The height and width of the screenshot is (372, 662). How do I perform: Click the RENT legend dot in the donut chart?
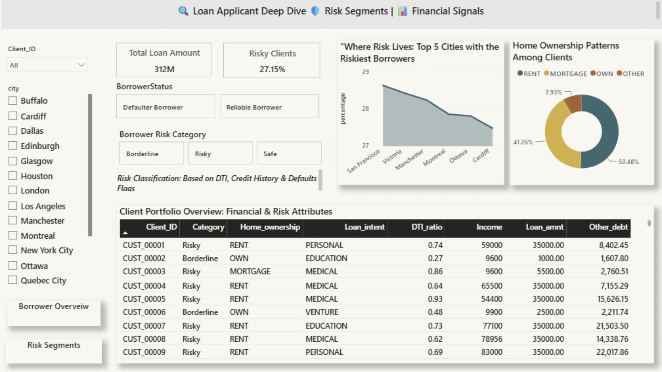(520, 73)
